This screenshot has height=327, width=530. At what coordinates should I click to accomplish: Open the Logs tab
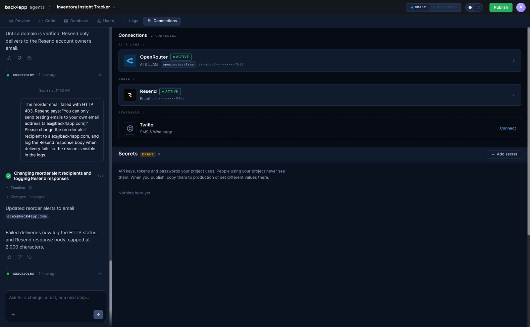(x=131, y=21)
